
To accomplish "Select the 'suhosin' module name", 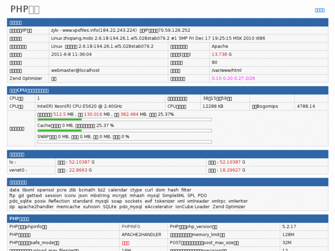I will pos(91,207).
